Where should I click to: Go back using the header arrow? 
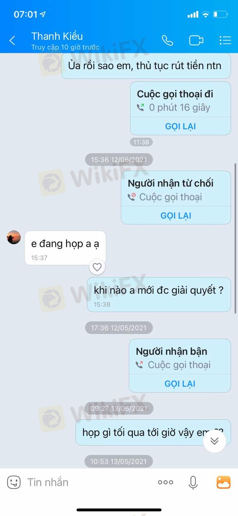click(x=12, y=41)
